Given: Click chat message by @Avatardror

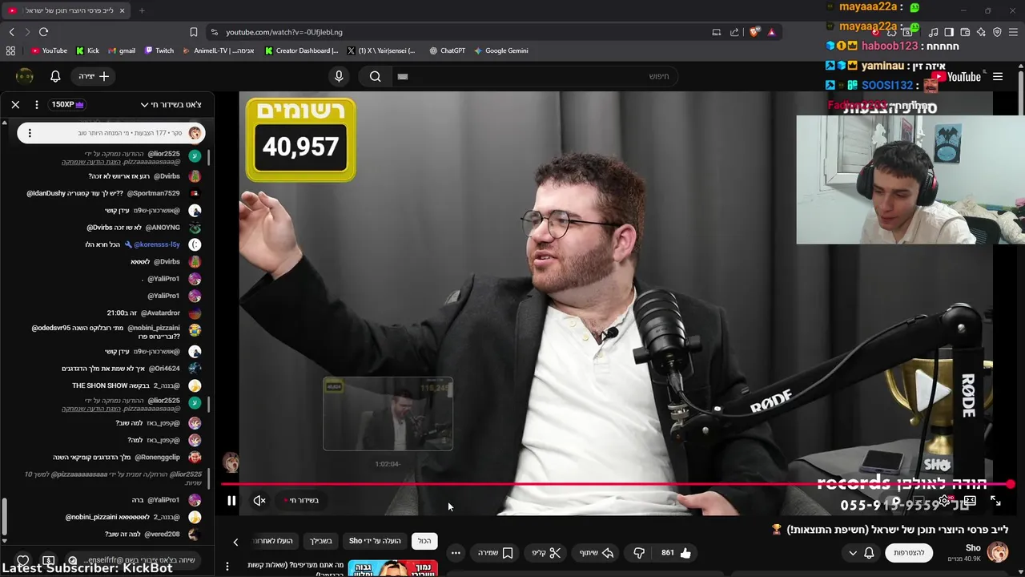Looking at the screenshot, I should pyautogui.click(x=144, y=313).
